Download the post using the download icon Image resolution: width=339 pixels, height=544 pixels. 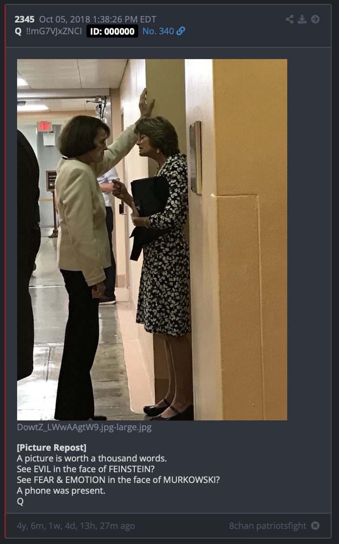click(x=302, y=19)
